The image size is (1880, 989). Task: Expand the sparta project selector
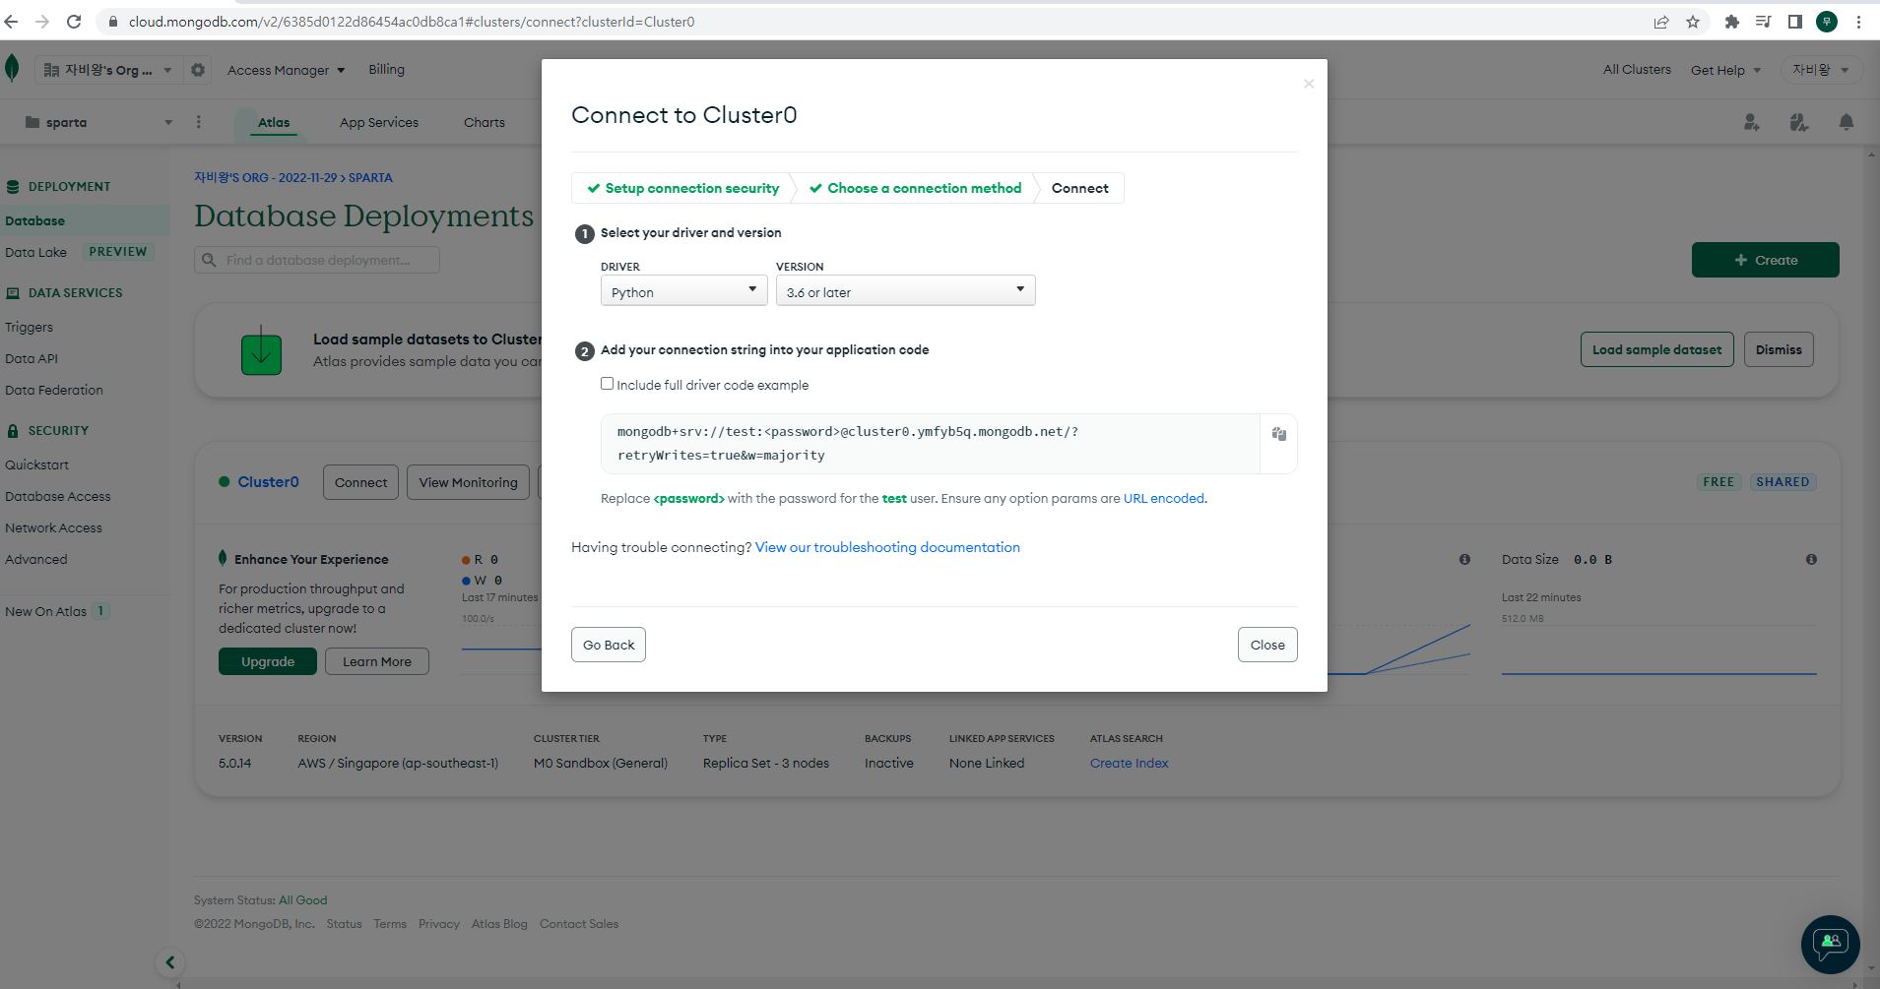(x=98, y=122)
